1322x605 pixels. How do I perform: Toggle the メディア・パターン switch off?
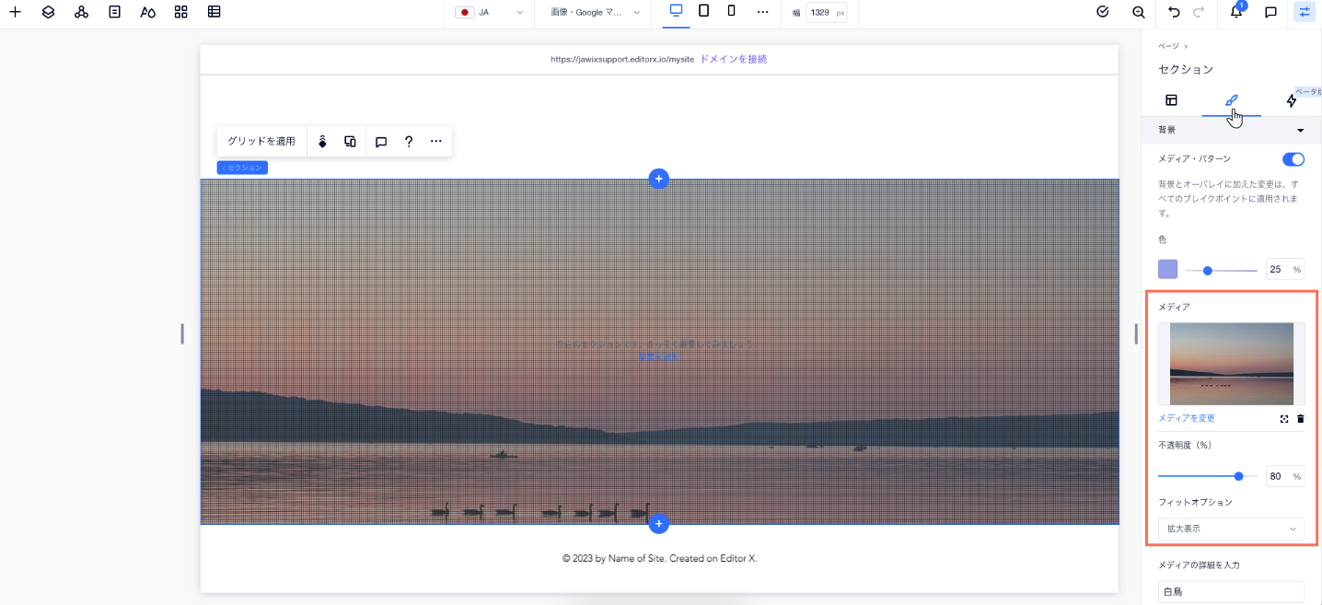(1293, 159)
